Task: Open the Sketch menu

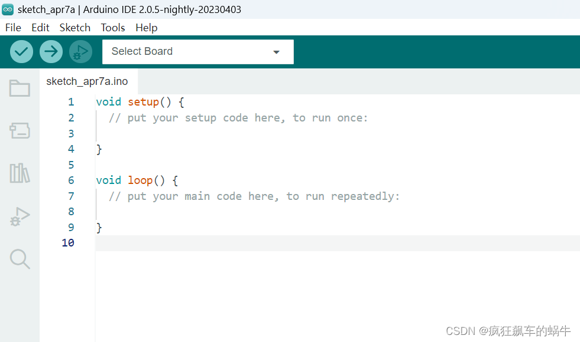Action: pos(74,28)
